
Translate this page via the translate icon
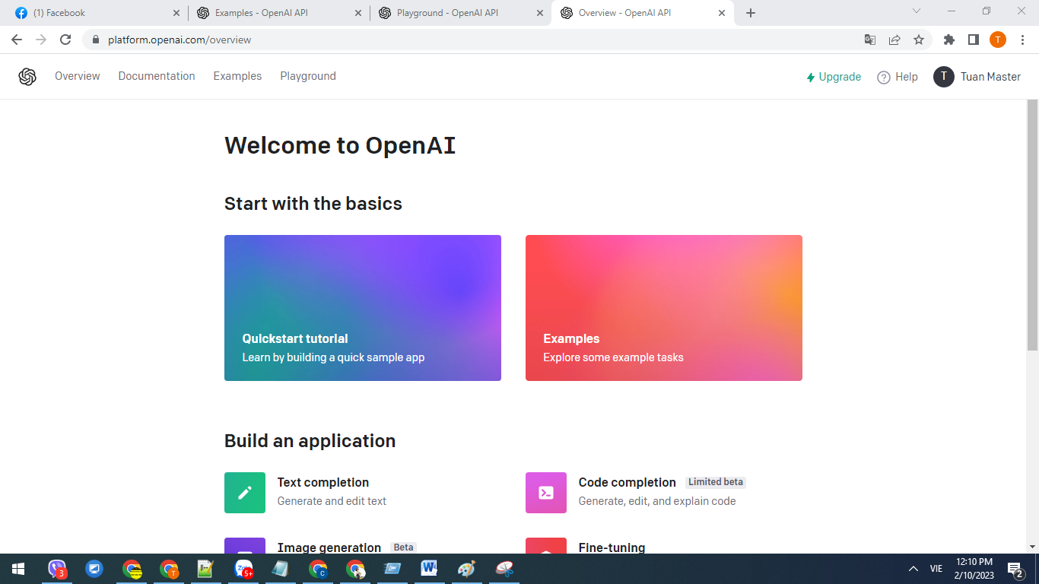(870, 40)
